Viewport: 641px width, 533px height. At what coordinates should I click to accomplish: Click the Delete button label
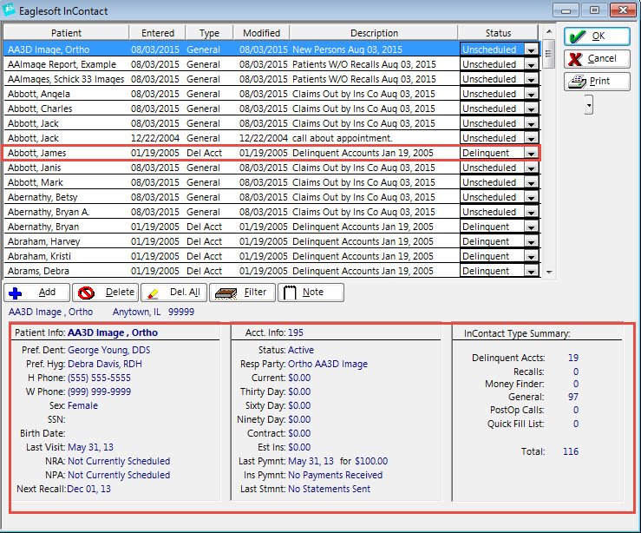click(x=120, y=292)
